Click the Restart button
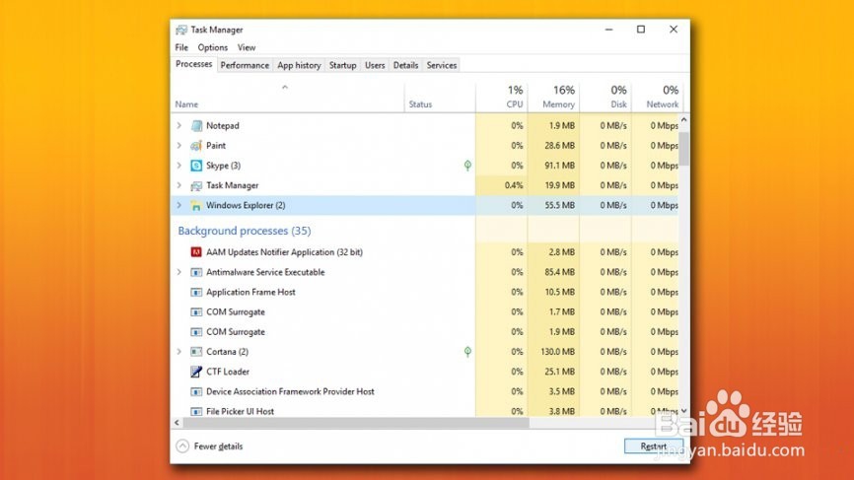This screenshot has width=854, height=480. coord(653,446)
